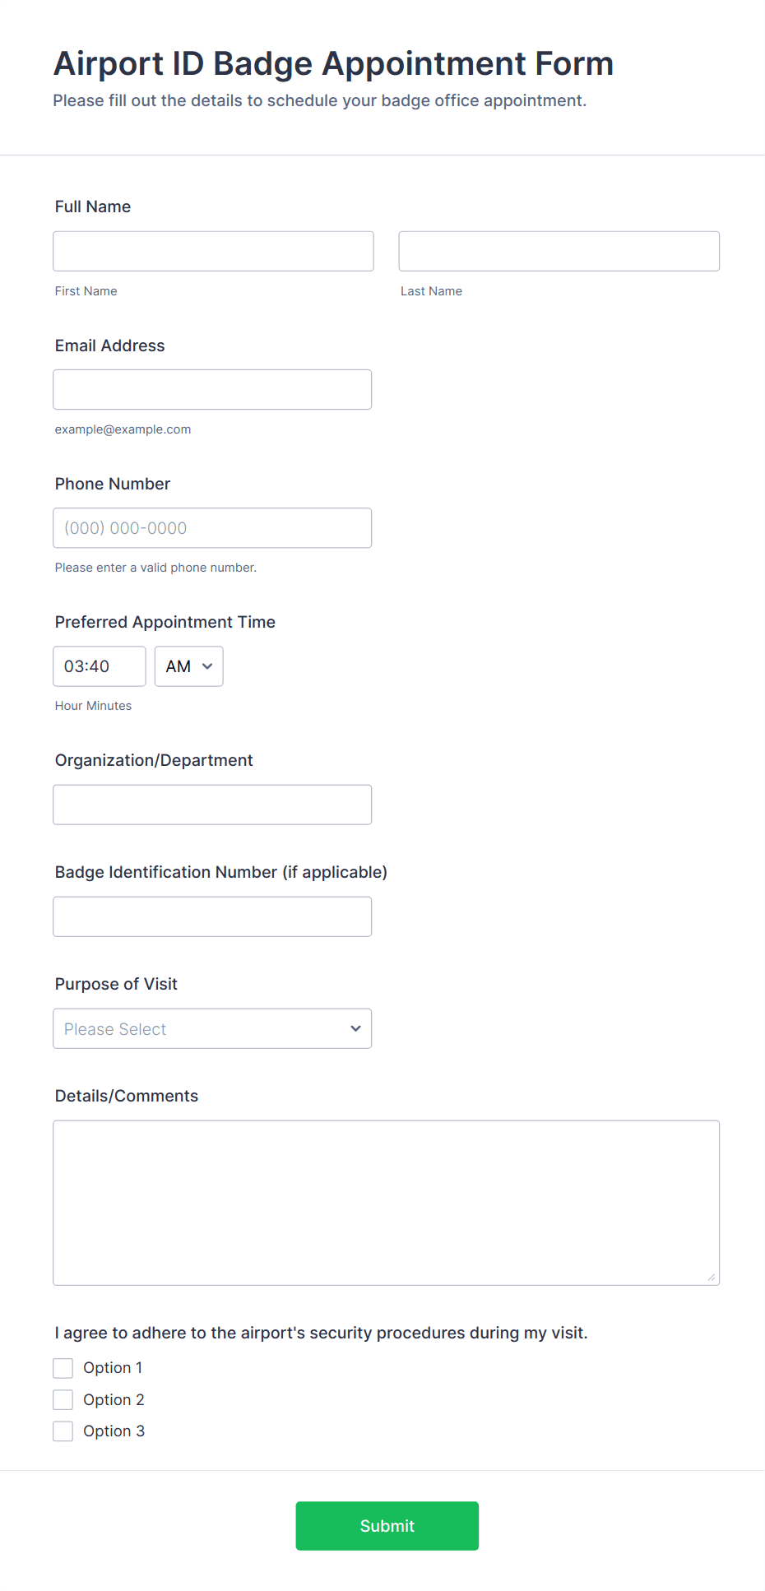Click the Option 1 label text
Screen dimensions: 765x1591
(x=113, y=1368)
